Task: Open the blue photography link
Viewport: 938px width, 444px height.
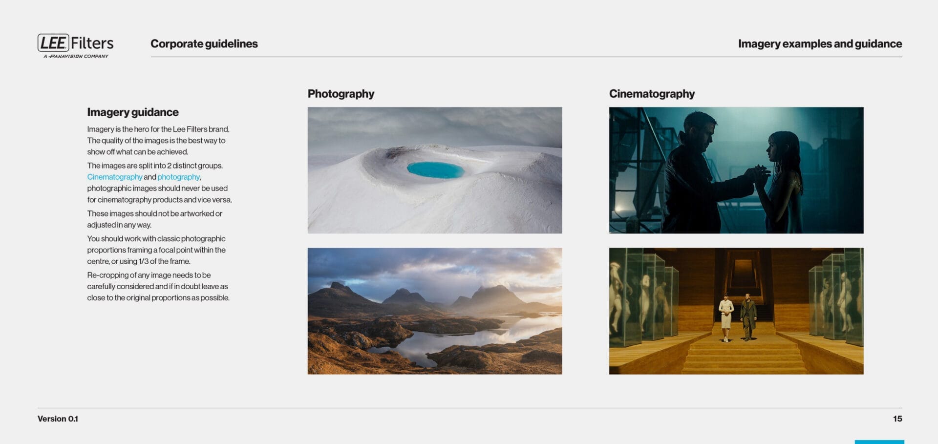Action: pos(178,177)
